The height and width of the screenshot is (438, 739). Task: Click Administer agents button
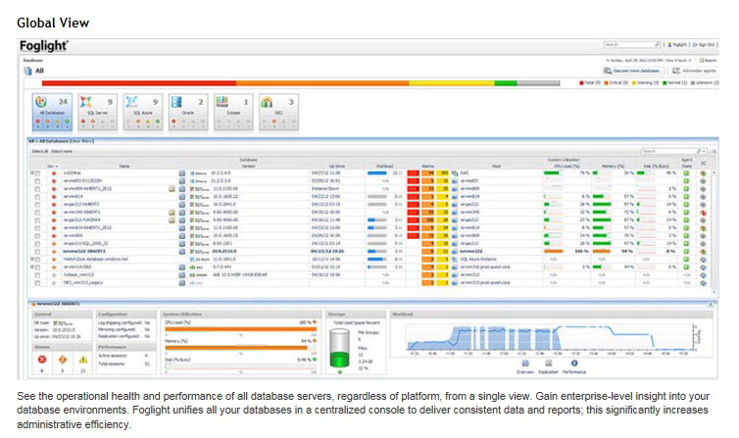(694, 71)
